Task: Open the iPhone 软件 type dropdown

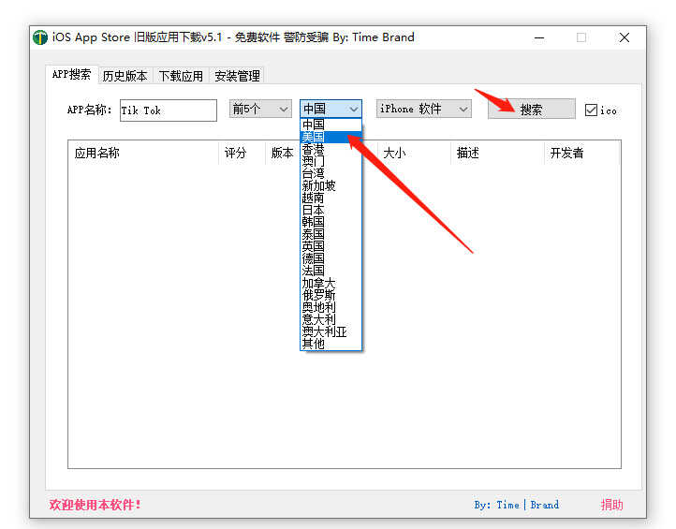Action: pos(424,109)
